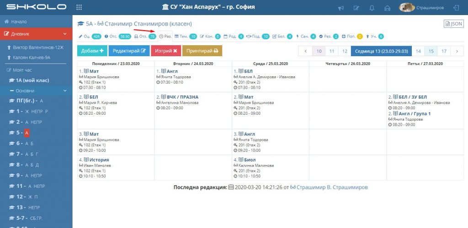This screenshot has width=468, height=228.
Task: Select class Д in grade 8 row
Action: [x=37, y=165]
